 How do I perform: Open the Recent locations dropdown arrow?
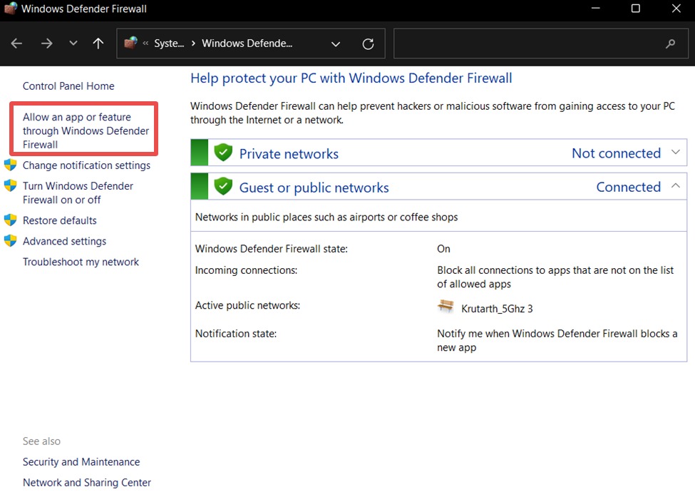tap(73, 43)
